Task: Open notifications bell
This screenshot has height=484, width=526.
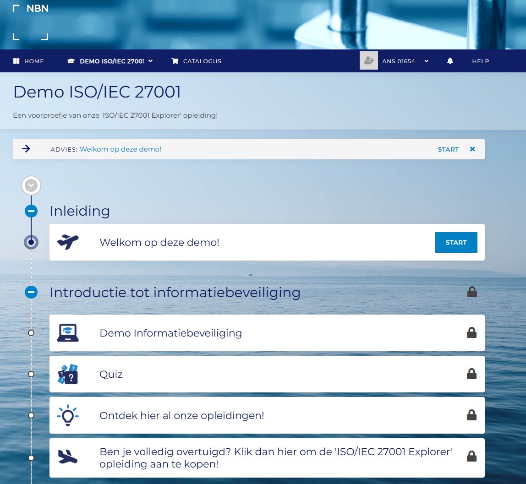Action: click(x=450, y=60)
